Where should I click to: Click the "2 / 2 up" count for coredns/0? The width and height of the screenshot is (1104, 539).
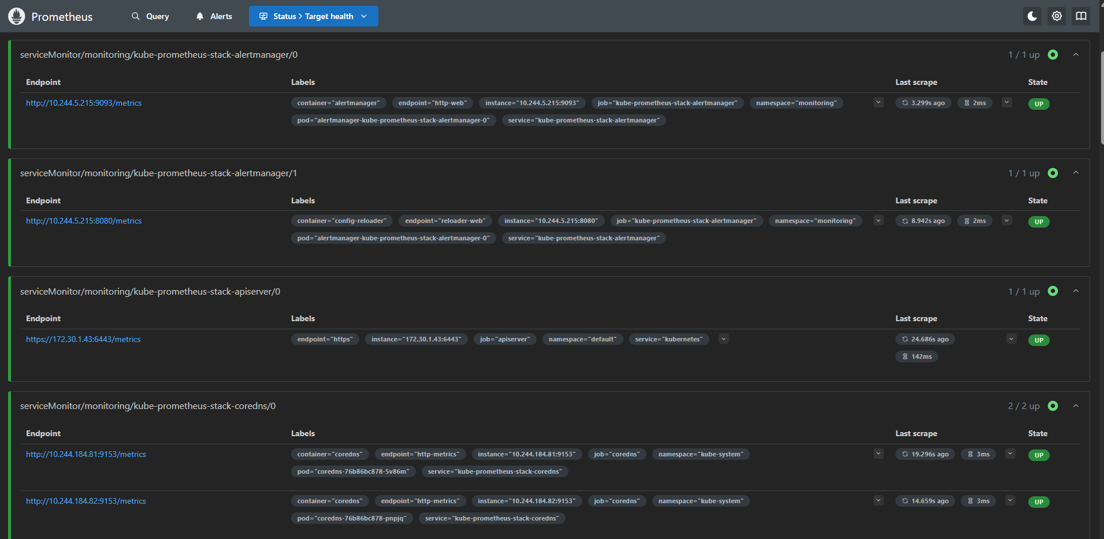click(x=1024, y=406)
